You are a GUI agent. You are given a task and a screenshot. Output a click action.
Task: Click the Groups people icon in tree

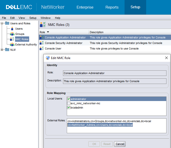point(12,34)
